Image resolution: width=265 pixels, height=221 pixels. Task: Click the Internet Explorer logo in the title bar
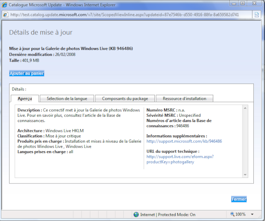click(5, 5)
